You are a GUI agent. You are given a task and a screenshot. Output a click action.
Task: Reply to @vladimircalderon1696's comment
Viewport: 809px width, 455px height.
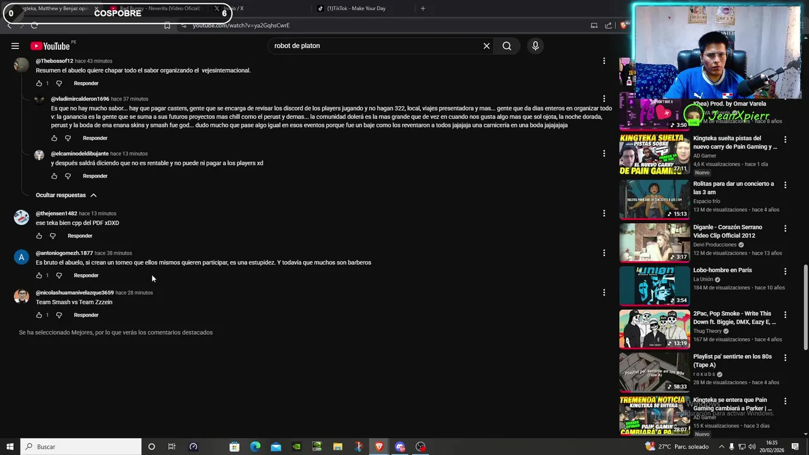[95, 138]
